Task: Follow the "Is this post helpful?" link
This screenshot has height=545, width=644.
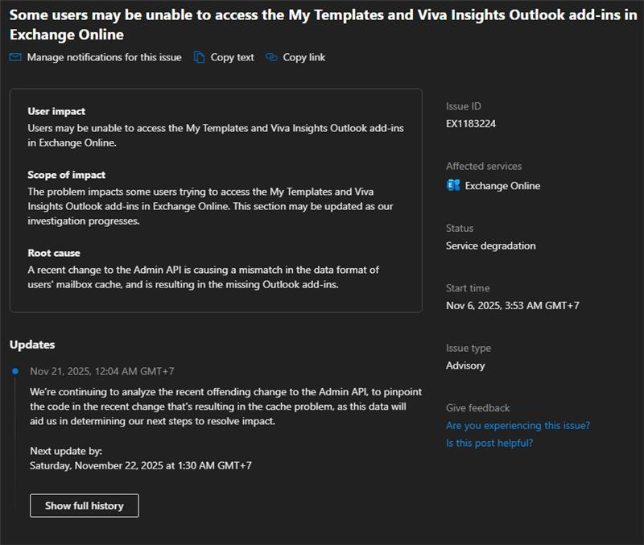Action: 489,443
